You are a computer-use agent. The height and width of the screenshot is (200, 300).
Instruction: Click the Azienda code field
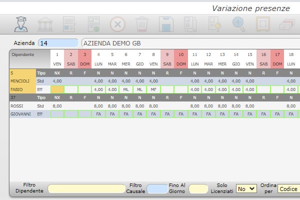pyautogui.click(x=58, y=43)
